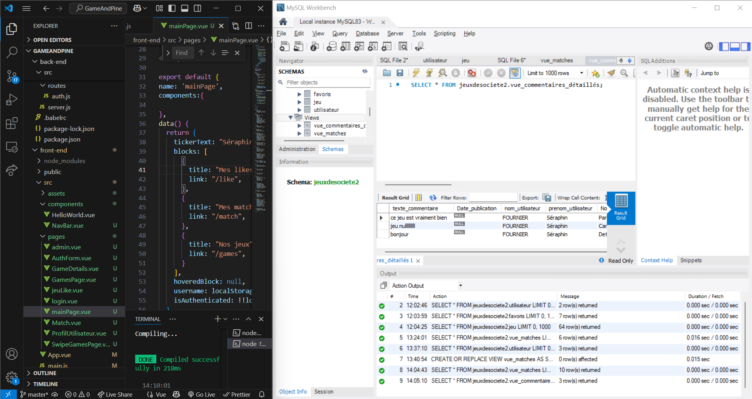The width and height of the screenshot is (752, 399).
Task: Toggle VS Code bottom panel layout button
Action: [x=185, y=8]
